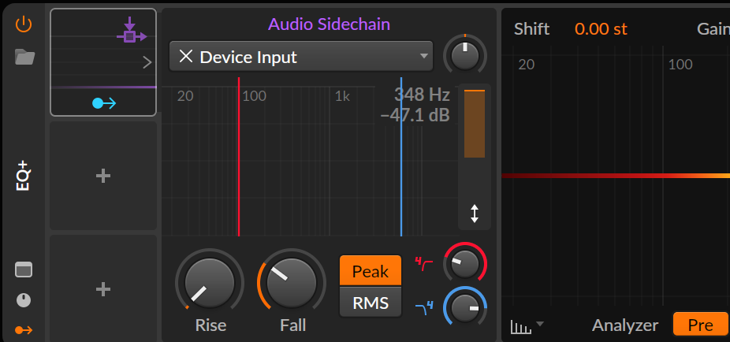Add modulator in first empty slot

point(103,176)
